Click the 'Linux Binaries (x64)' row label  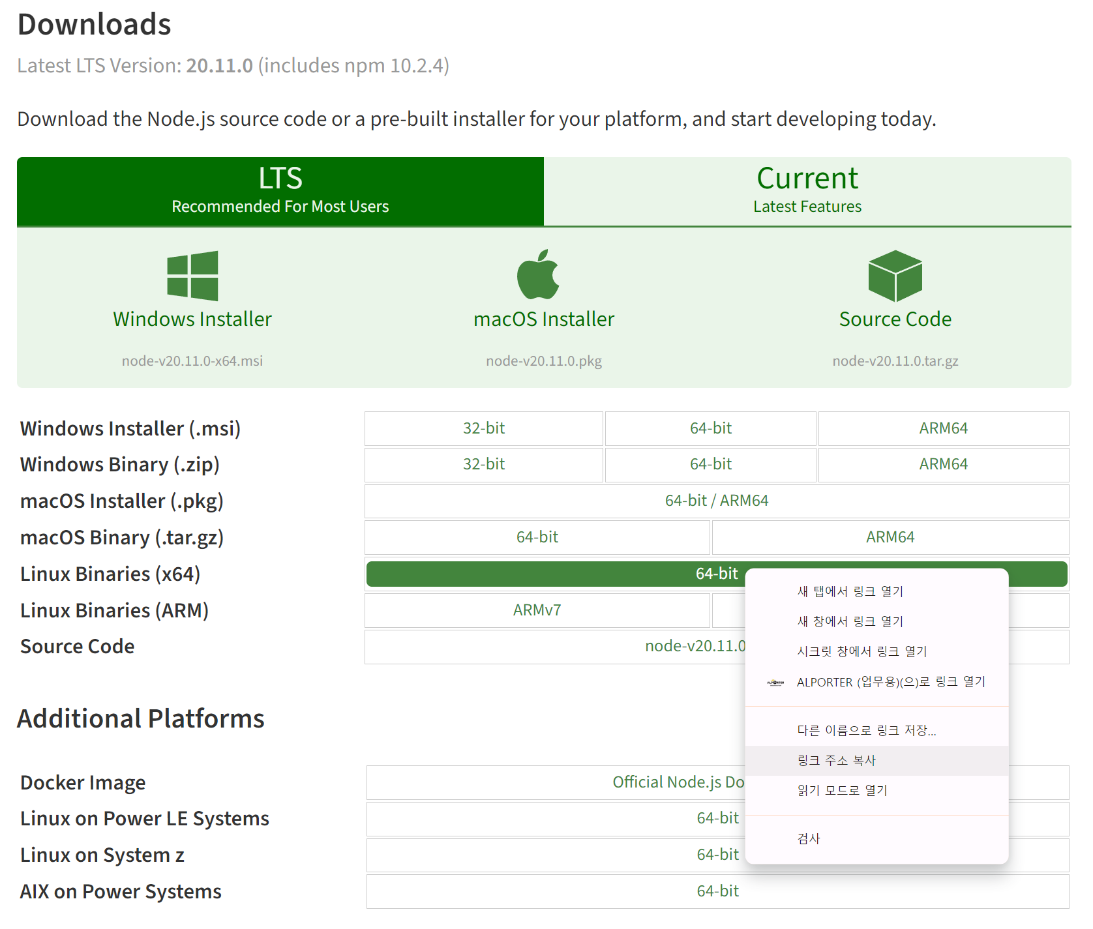coord(110,574)
